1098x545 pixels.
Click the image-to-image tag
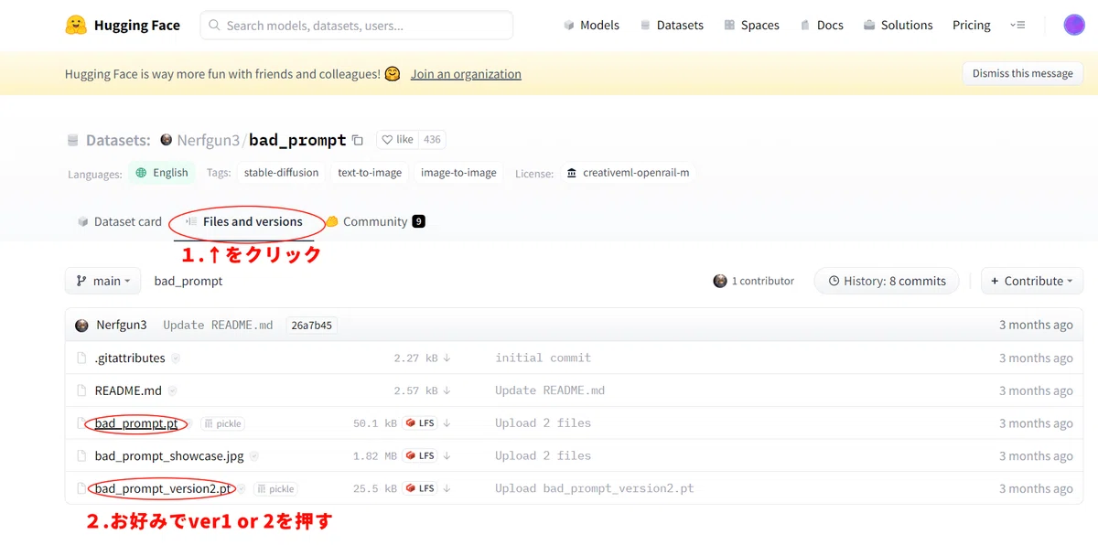458,172
